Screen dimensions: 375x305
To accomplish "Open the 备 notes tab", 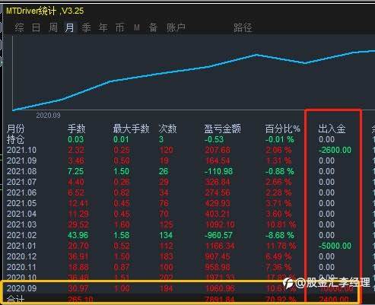I will (x=153, y=27).
